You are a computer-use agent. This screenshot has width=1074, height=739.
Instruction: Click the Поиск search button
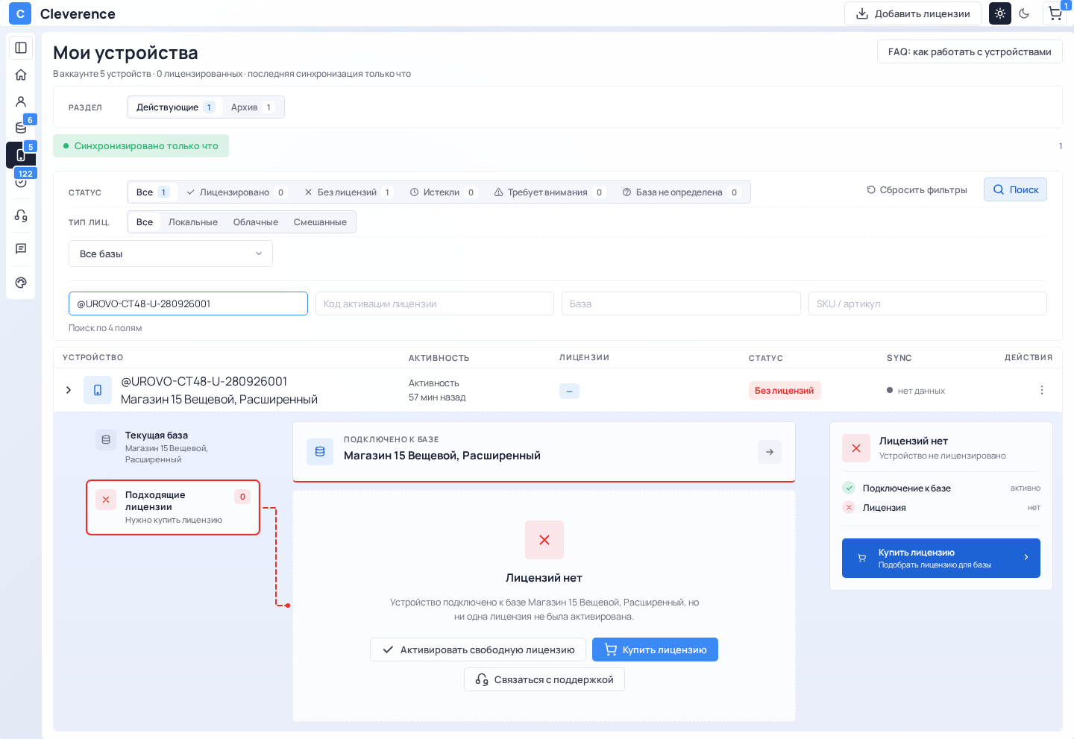coord(1015,189)
